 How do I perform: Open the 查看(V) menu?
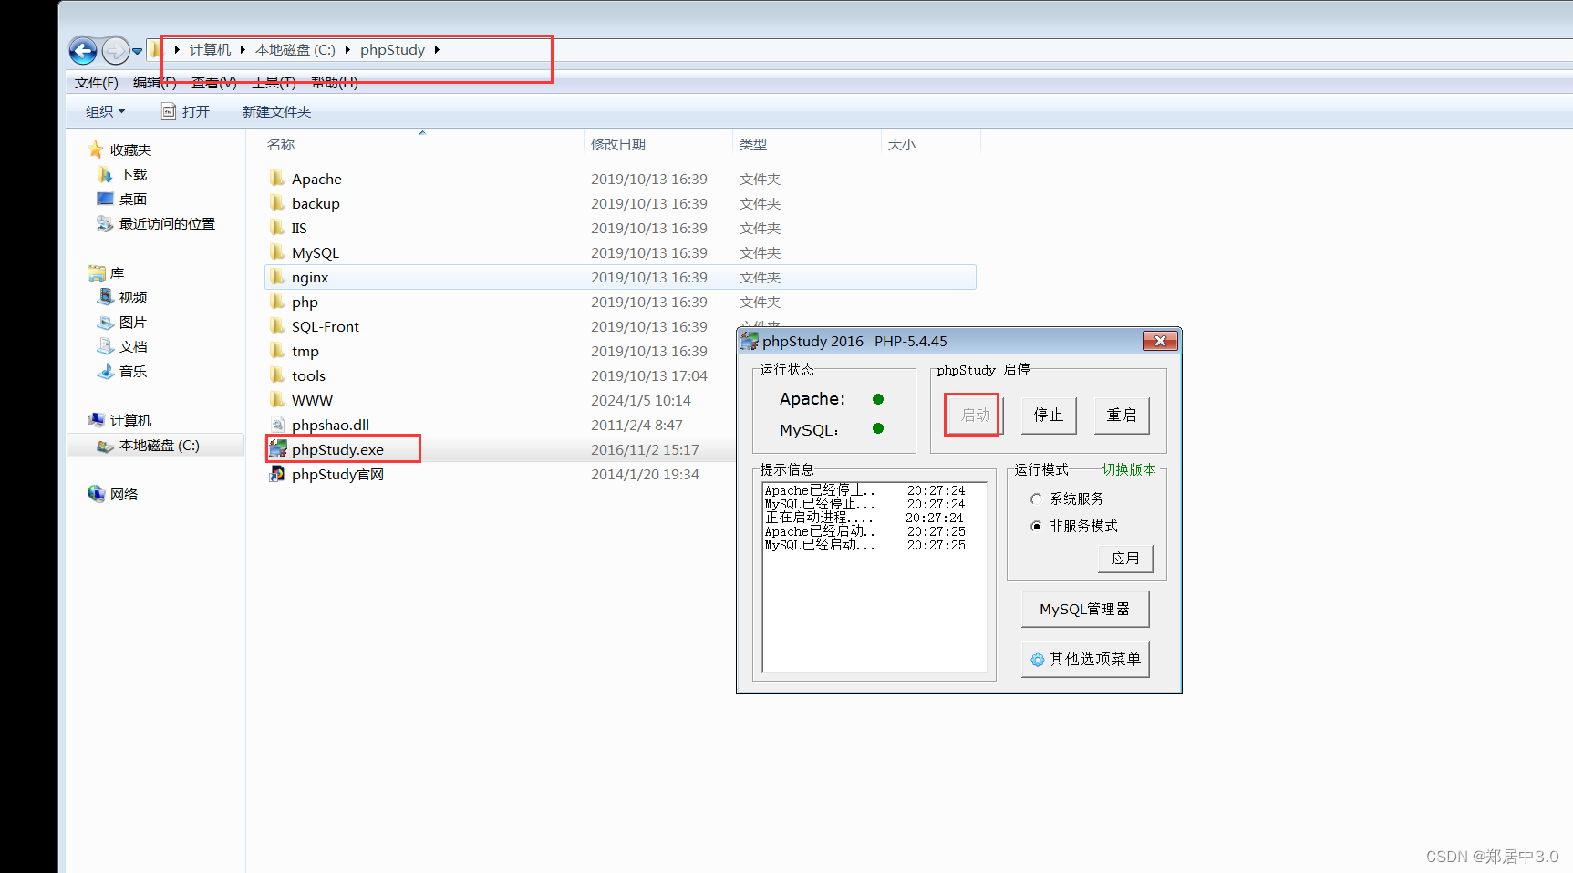coord(214,83)
